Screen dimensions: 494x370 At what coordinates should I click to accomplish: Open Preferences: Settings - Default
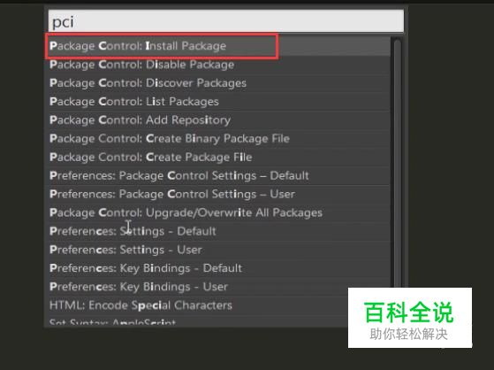point(219,231)
